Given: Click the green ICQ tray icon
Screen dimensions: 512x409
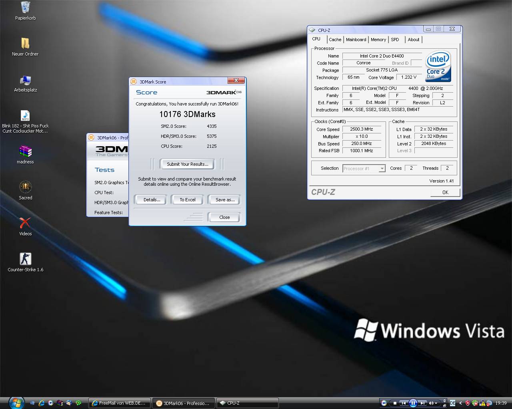Looking at the screenshot, I should [x=475, y=403].
